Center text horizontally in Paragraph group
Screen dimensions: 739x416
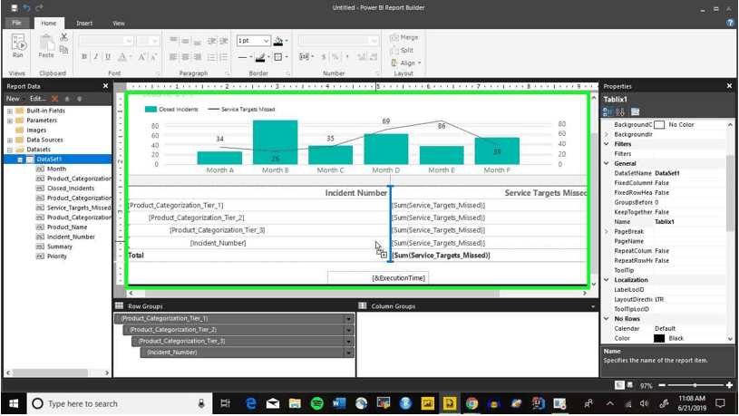185,57
